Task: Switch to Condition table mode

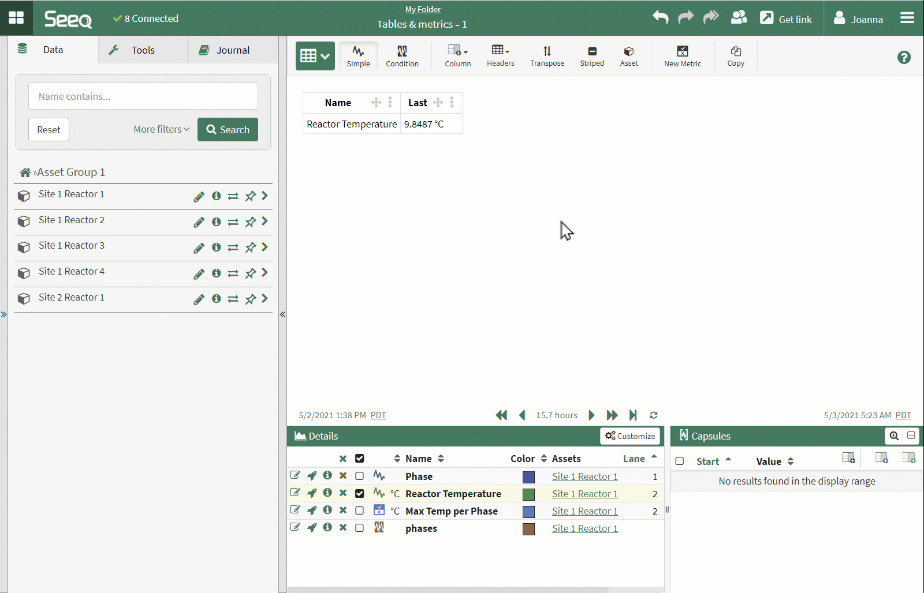Action: click(x=402, y=56)
